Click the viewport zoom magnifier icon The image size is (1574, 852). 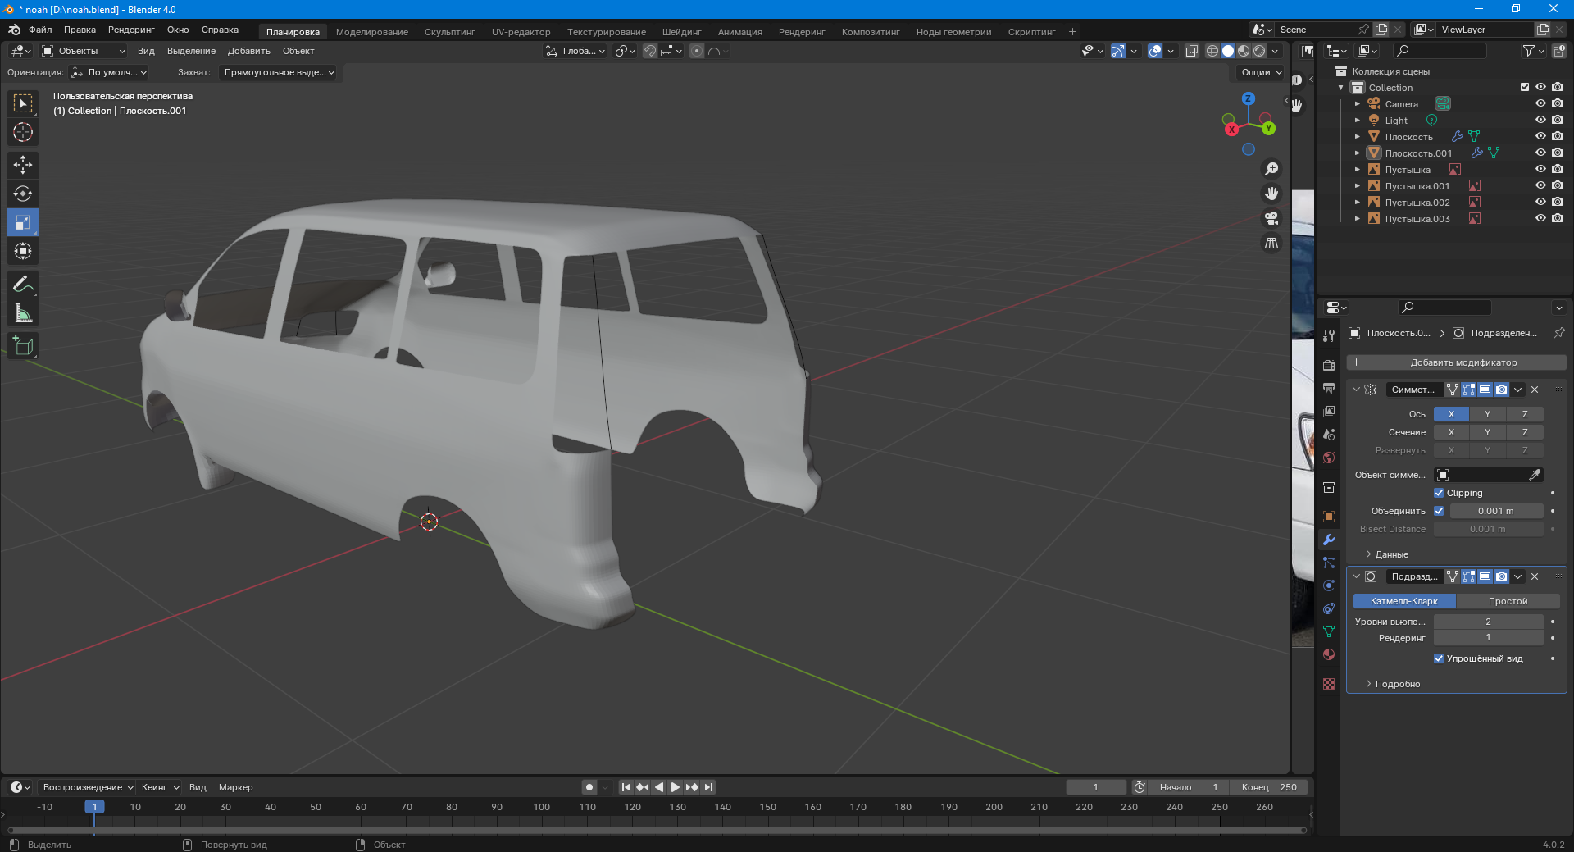(1271, 169)
